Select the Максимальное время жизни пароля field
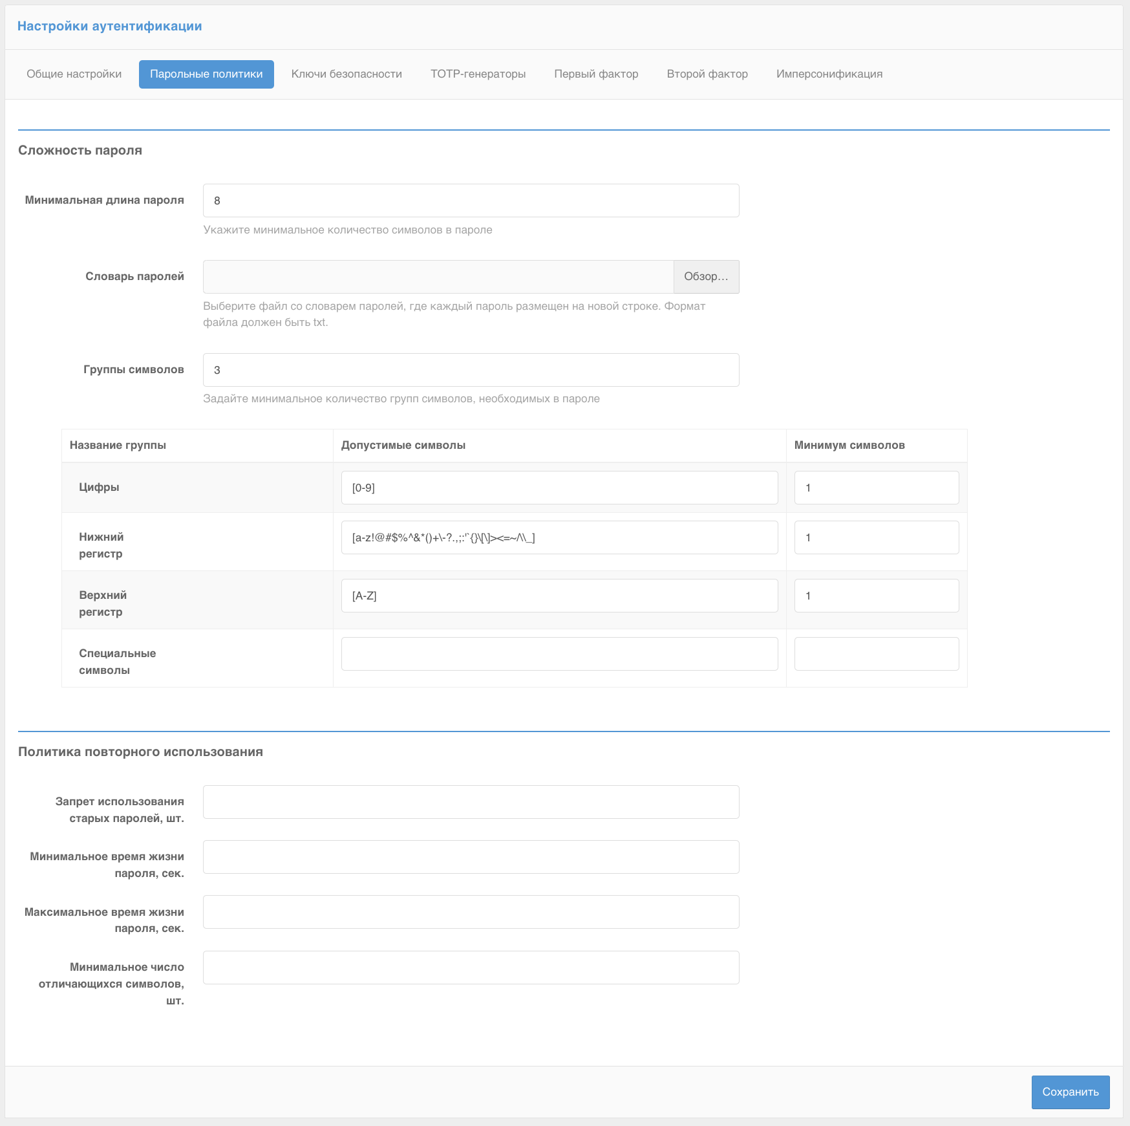Screen dimensions: 1130x1126 point(471,912)
